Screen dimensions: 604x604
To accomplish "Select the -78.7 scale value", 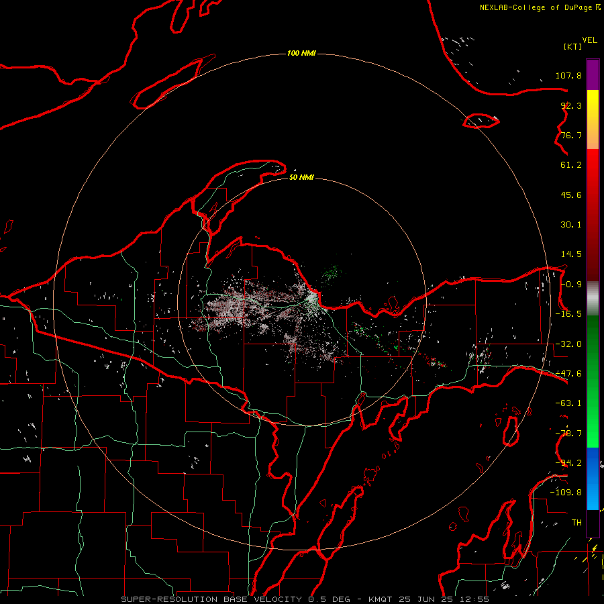I will pyautogui.click(x=568, y=434).
